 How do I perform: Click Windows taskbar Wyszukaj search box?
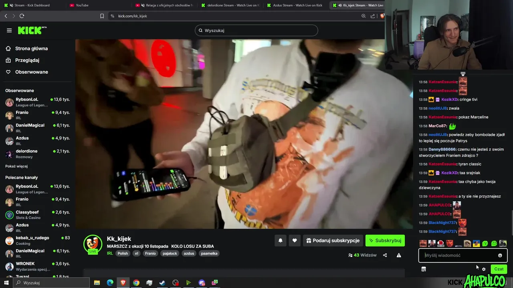pos(51,283)
